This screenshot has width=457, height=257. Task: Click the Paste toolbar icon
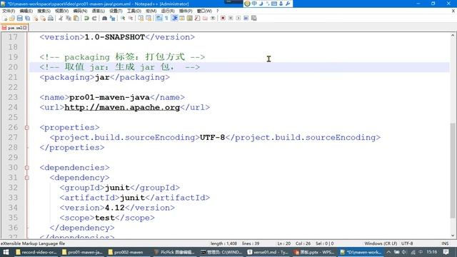pyautogui.click(x=76, y=18)
